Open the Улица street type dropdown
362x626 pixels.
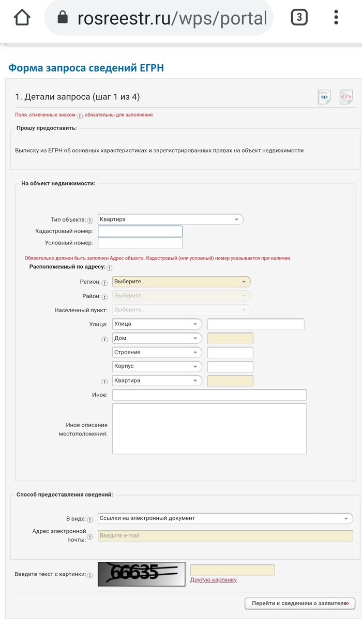[157, 324]
